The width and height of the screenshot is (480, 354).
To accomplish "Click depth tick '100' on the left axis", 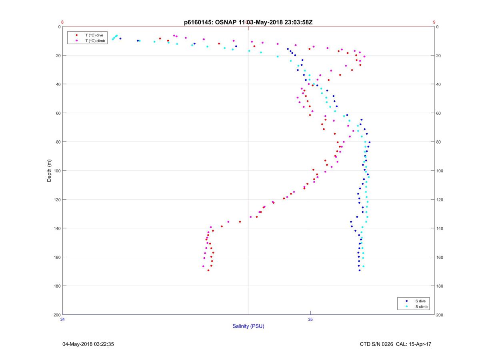I will click(x=56, y=171).
